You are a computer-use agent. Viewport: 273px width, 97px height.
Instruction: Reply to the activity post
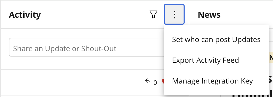tap(148, 82)
